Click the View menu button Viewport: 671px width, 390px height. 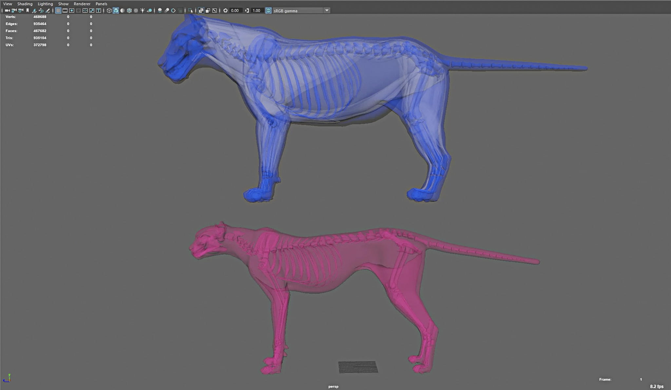8,4
